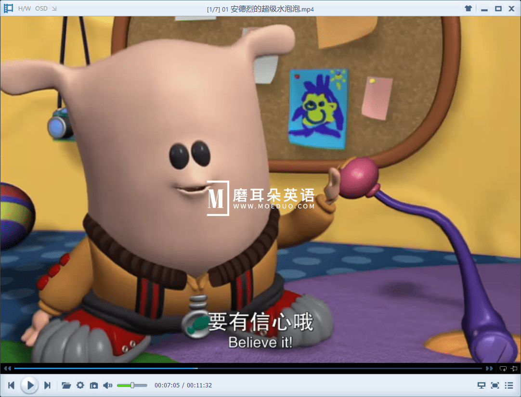521x397 pixels.
Task: Click the title "01 安德烈的超级水泡泡.mp4"
Action: click(x=268, y=9)
